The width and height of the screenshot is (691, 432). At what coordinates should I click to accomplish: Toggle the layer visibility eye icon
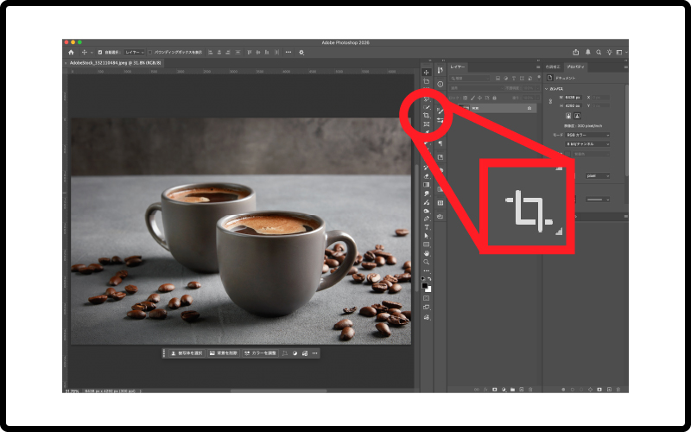coord(453,108)
